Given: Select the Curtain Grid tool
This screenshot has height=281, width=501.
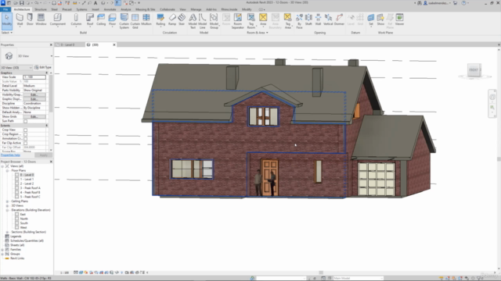Looking at the screenshot, I should (135, 21).
